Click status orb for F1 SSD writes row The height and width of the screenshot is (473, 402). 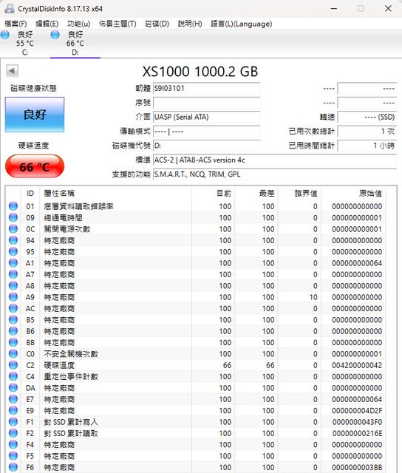click(x=13, y=422)
